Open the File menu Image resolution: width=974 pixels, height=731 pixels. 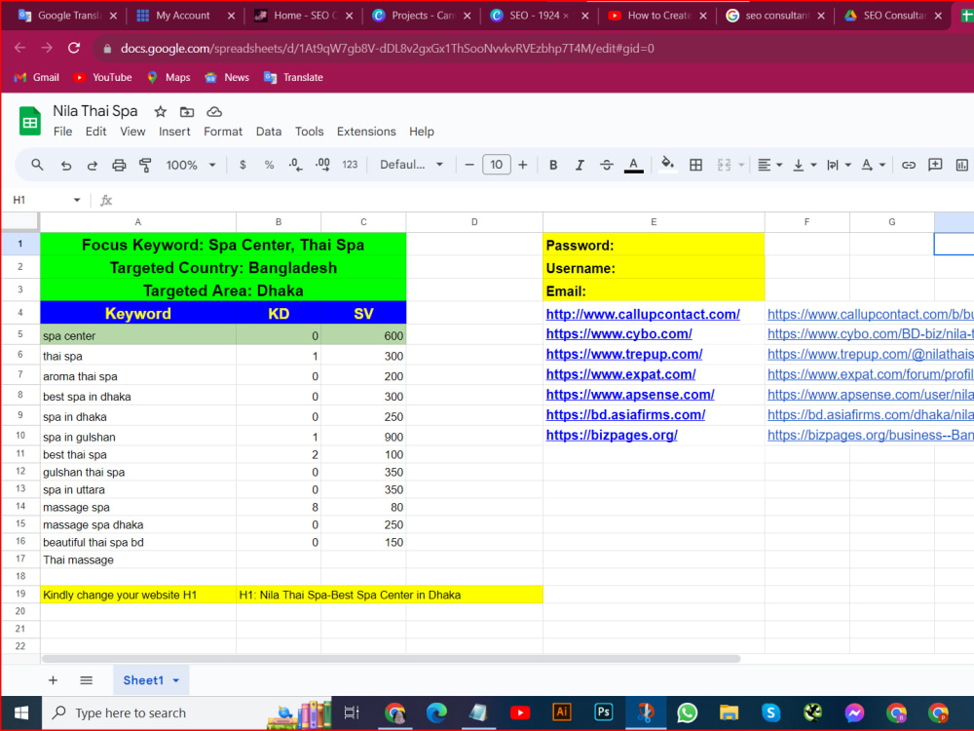point(62,132)
